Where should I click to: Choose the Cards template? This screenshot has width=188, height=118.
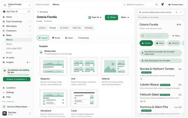coord(84,103)
